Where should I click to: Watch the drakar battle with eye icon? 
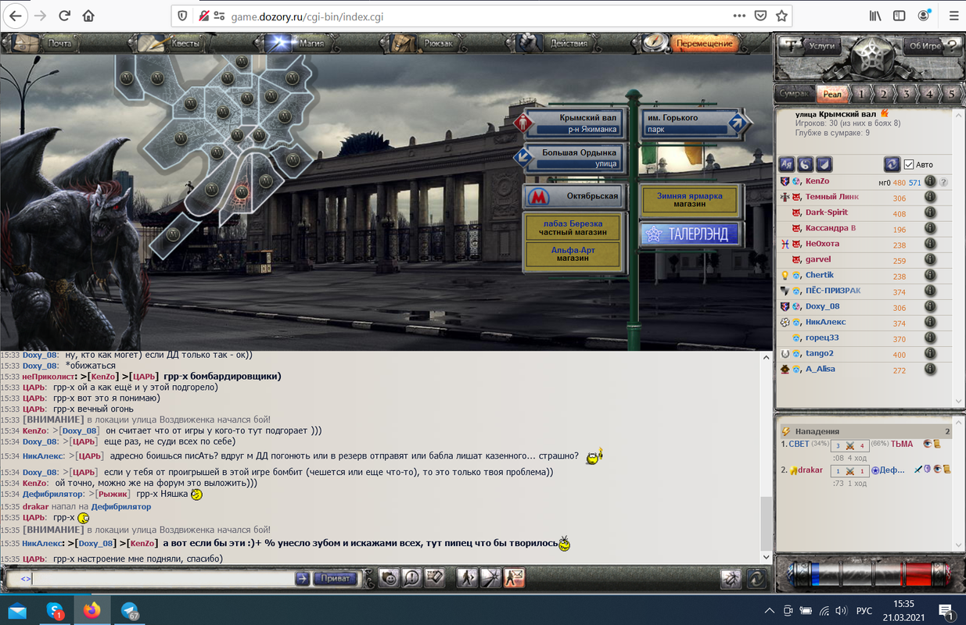937,470
